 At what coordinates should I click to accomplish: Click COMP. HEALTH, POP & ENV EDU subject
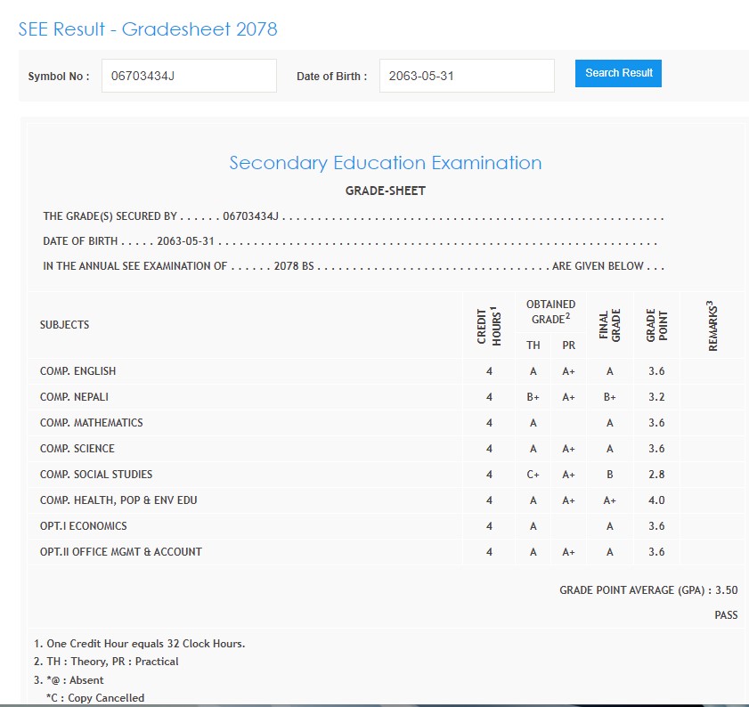pos(118,500)
